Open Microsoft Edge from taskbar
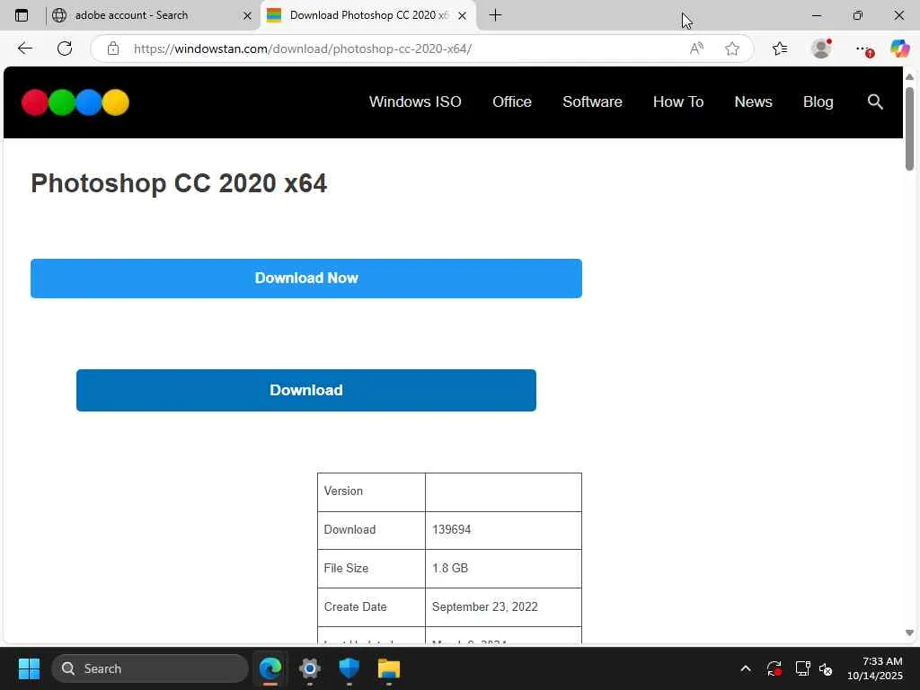The width and height of the screenshot is (920, 690). point(270,668)
